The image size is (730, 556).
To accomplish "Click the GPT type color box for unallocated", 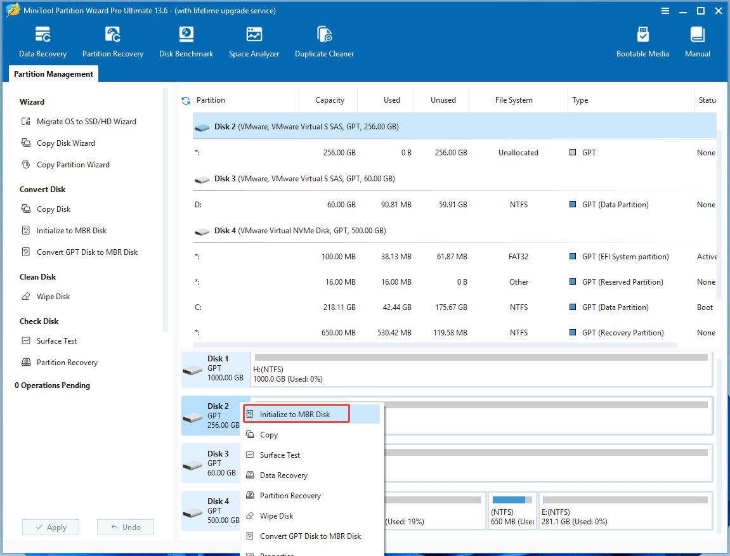I will point(573,152).
